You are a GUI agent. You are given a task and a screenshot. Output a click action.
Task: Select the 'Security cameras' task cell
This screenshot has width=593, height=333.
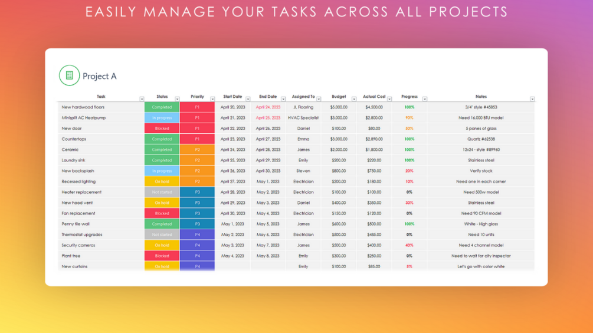[101, 245]
